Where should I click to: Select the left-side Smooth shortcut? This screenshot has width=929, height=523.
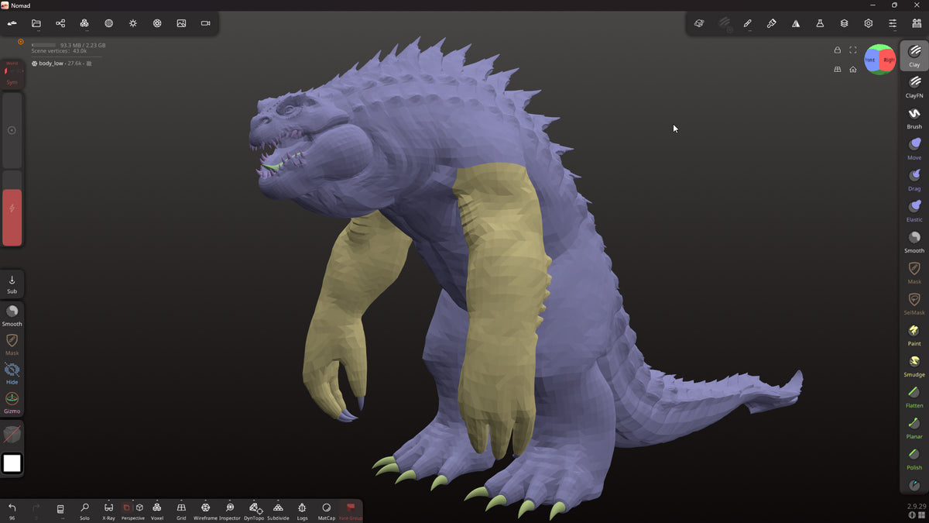12,315
